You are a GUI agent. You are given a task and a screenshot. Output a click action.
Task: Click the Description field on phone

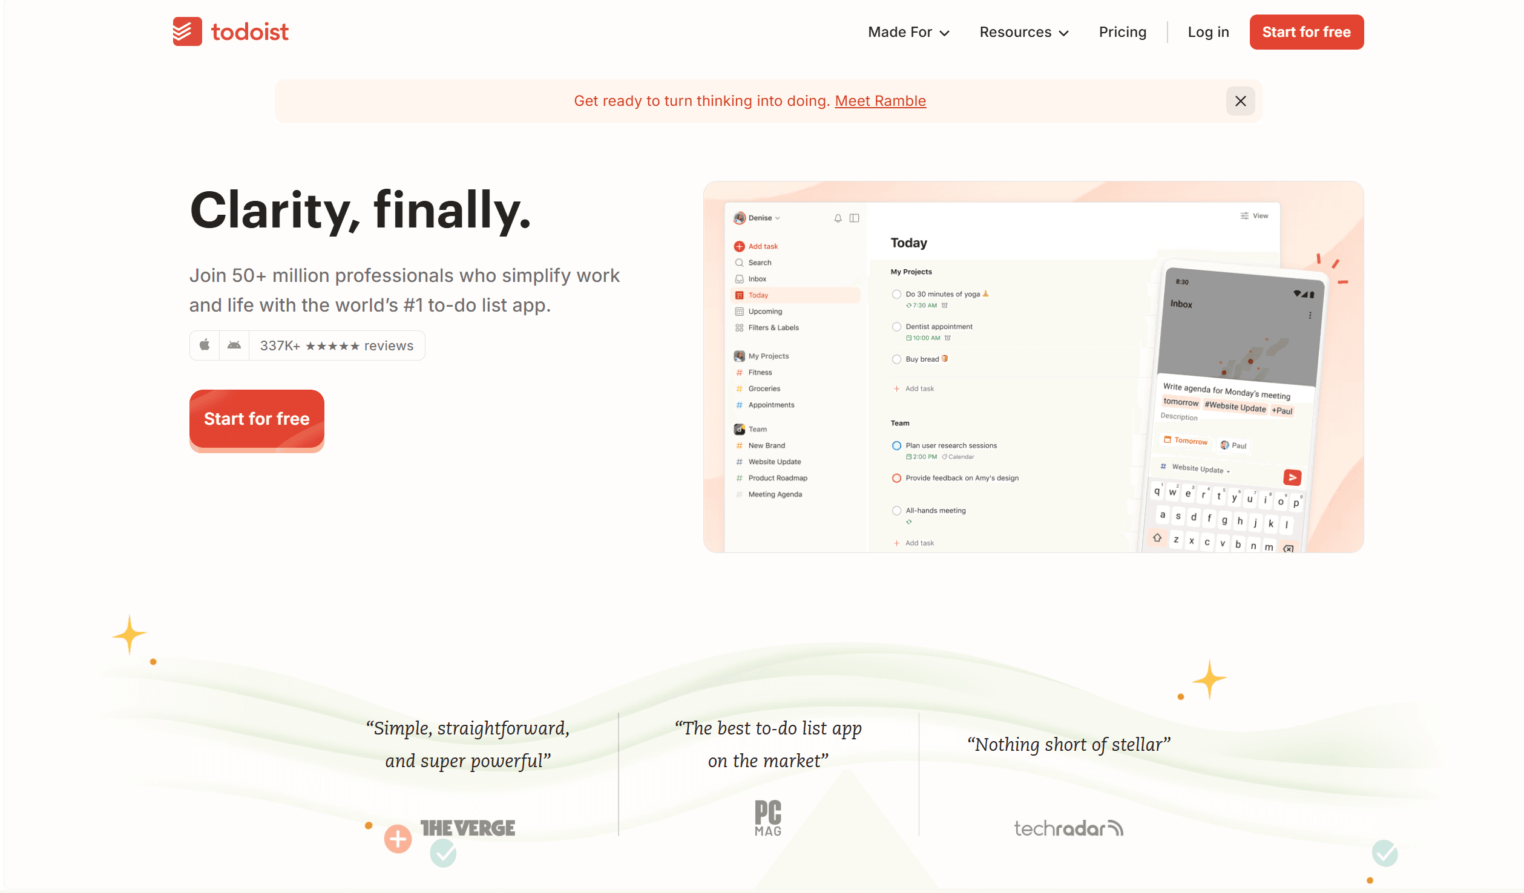click(1179, 417)
